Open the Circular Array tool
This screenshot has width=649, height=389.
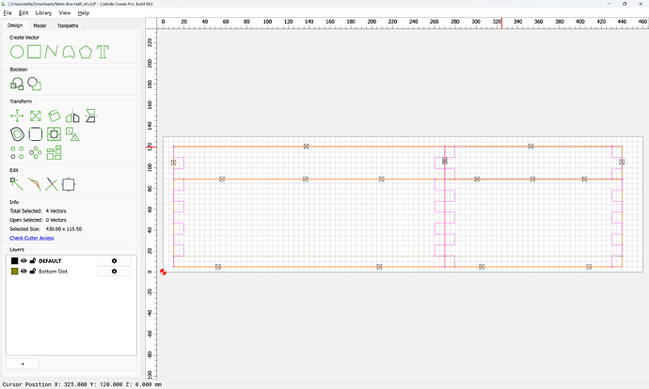[x=36, y=153]
